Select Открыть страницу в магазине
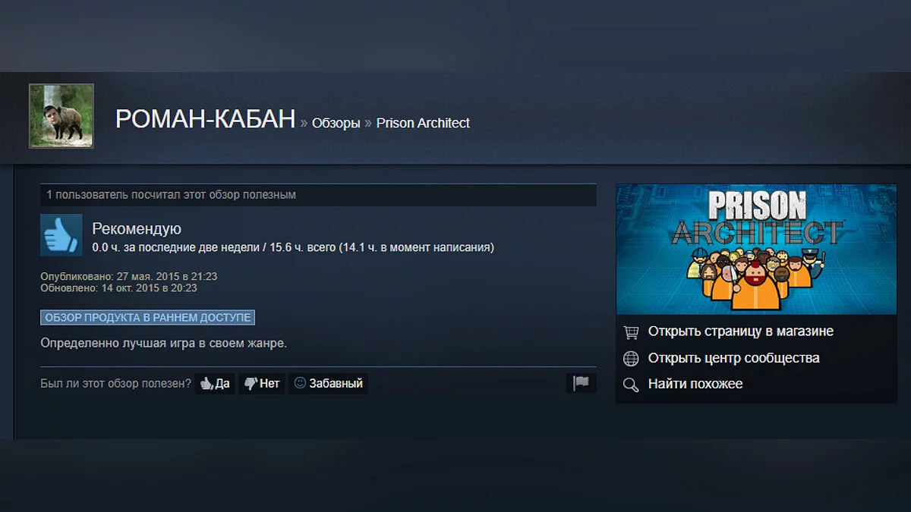Viewport: 911px width, 512px height. pos(740,331)
